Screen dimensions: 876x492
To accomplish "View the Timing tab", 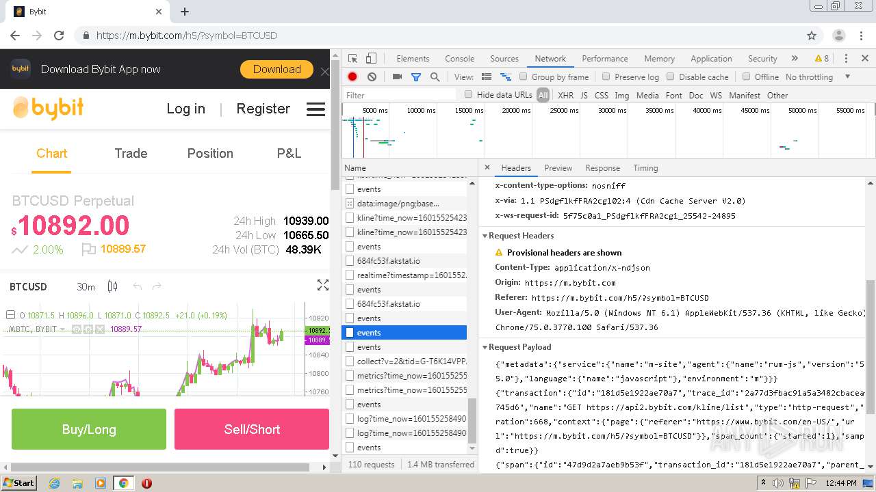I will pos(645,167).
